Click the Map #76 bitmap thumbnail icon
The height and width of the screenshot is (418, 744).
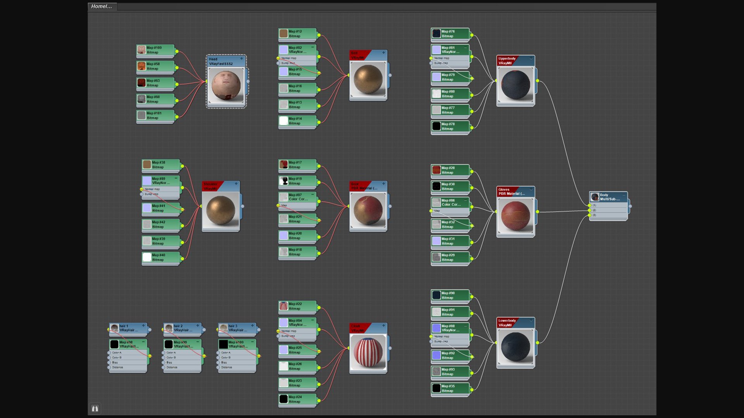[x=437, y=34]
